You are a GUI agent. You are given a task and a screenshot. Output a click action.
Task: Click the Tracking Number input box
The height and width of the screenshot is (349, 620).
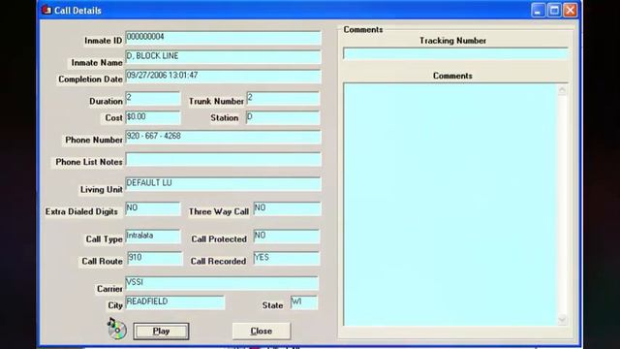(x=455, y=54)
